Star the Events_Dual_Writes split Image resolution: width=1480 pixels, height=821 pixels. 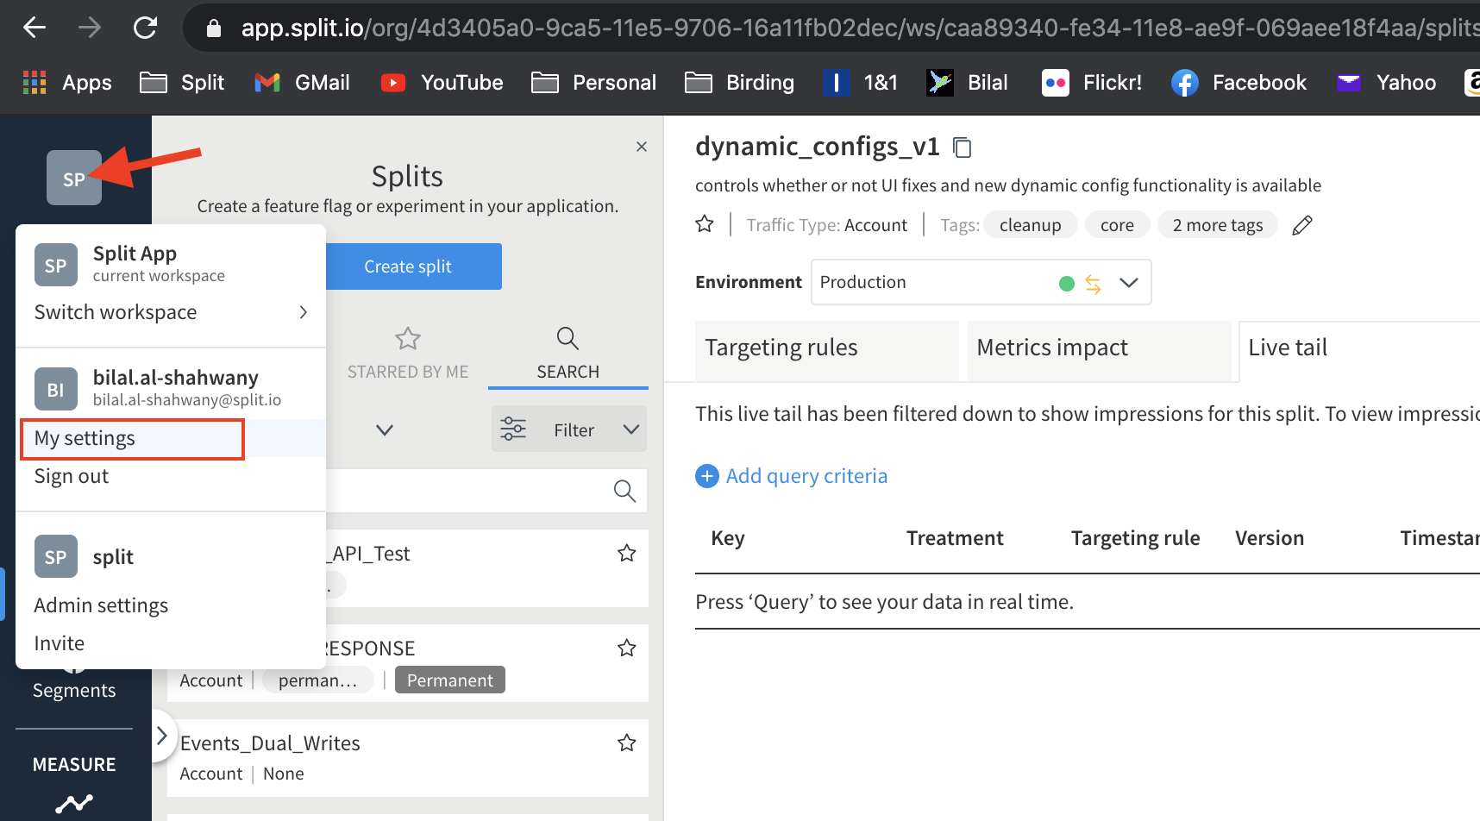pyautogui.click(x=627, y=743)
